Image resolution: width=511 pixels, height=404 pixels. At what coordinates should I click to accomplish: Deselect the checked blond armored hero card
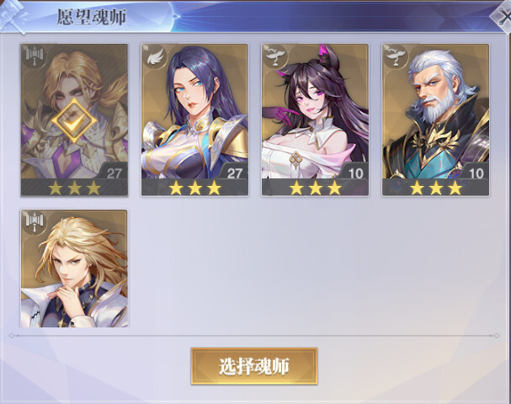pyautogui.click(x=74, y=120)
